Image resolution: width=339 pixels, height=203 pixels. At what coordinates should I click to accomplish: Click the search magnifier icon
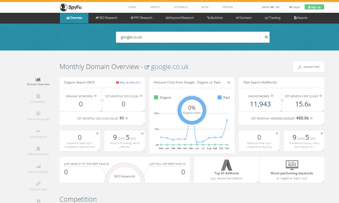266,37
